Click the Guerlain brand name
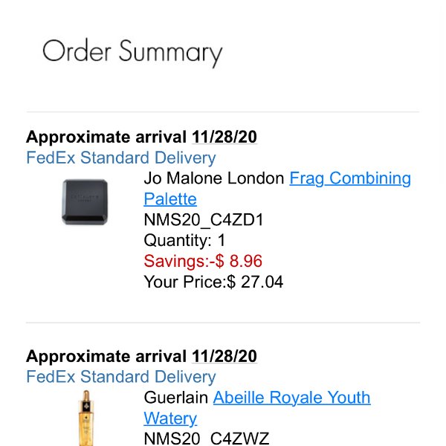This screenshot has width=446, height=446. click(175, 398)
